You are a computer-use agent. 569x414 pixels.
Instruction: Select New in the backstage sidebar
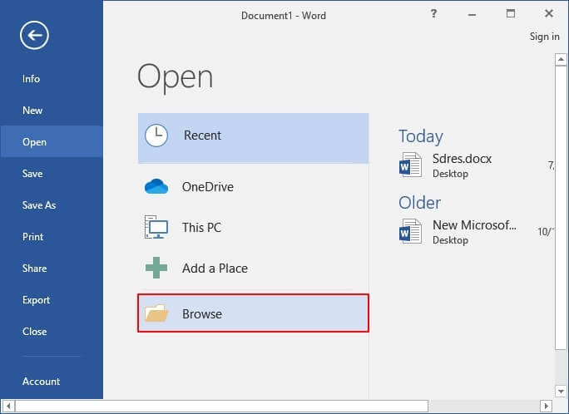32,111
